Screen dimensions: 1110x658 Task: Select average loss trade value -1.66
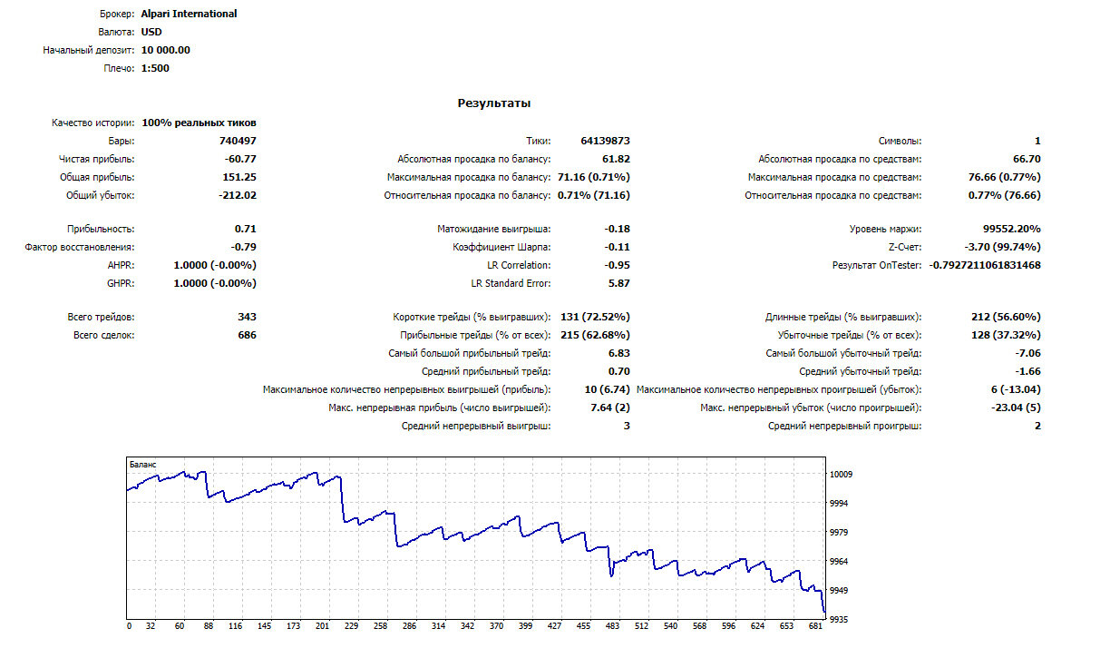click(1027, 371)
